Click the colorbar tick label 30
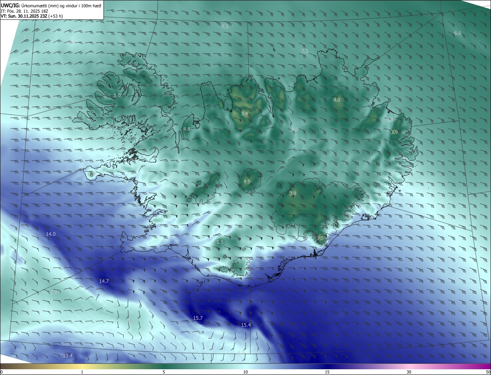491x375 pixels. point(409,372)
